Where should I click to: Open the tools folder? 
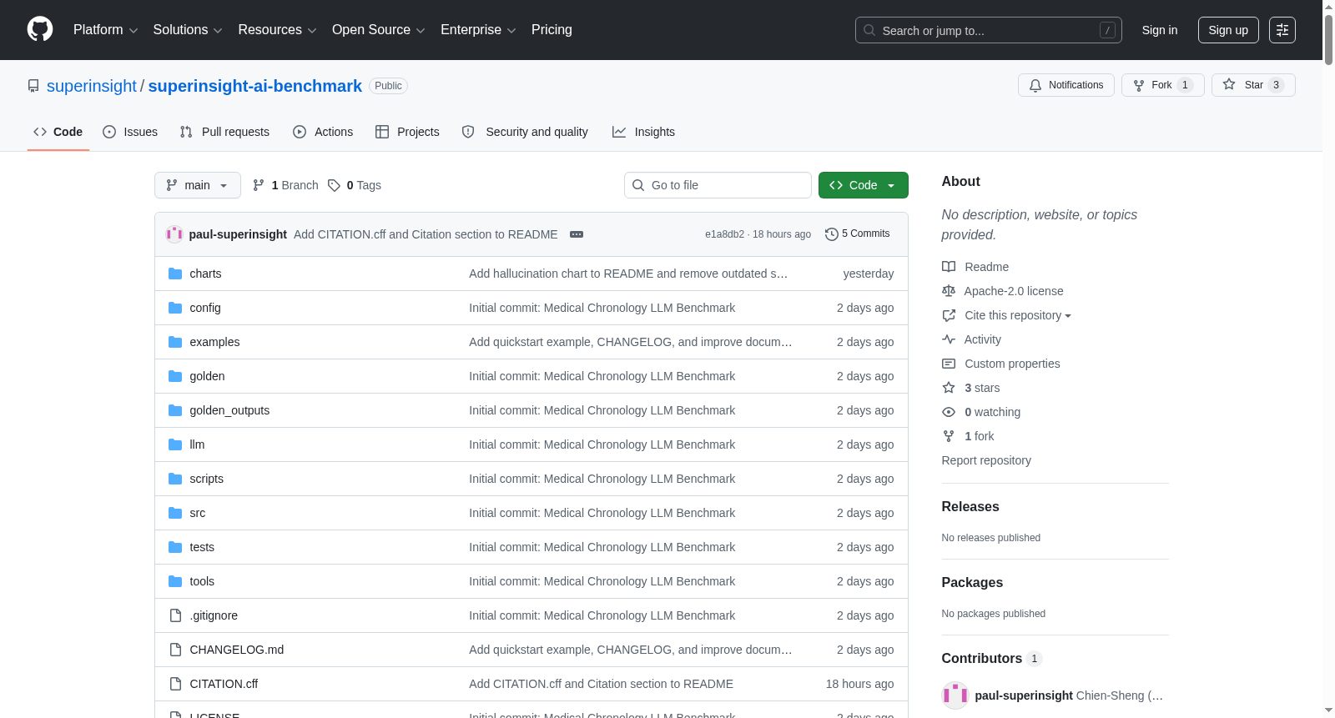tap(202, 581)
